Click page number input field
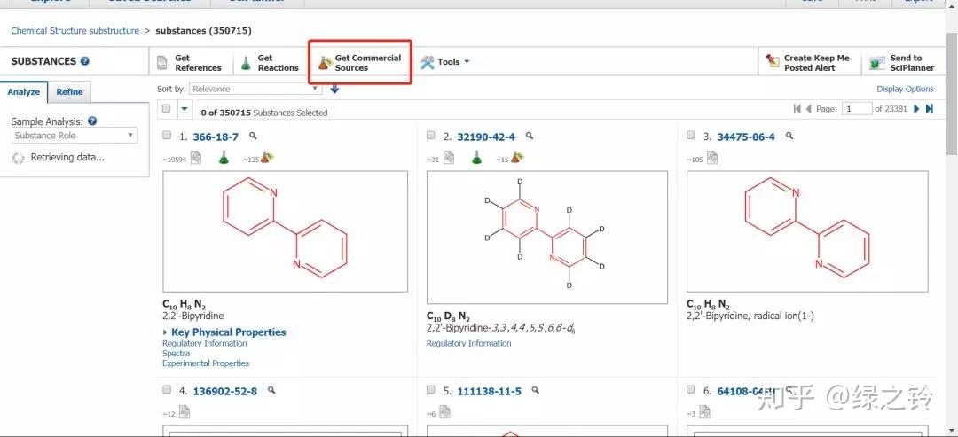 pos(857,109)
